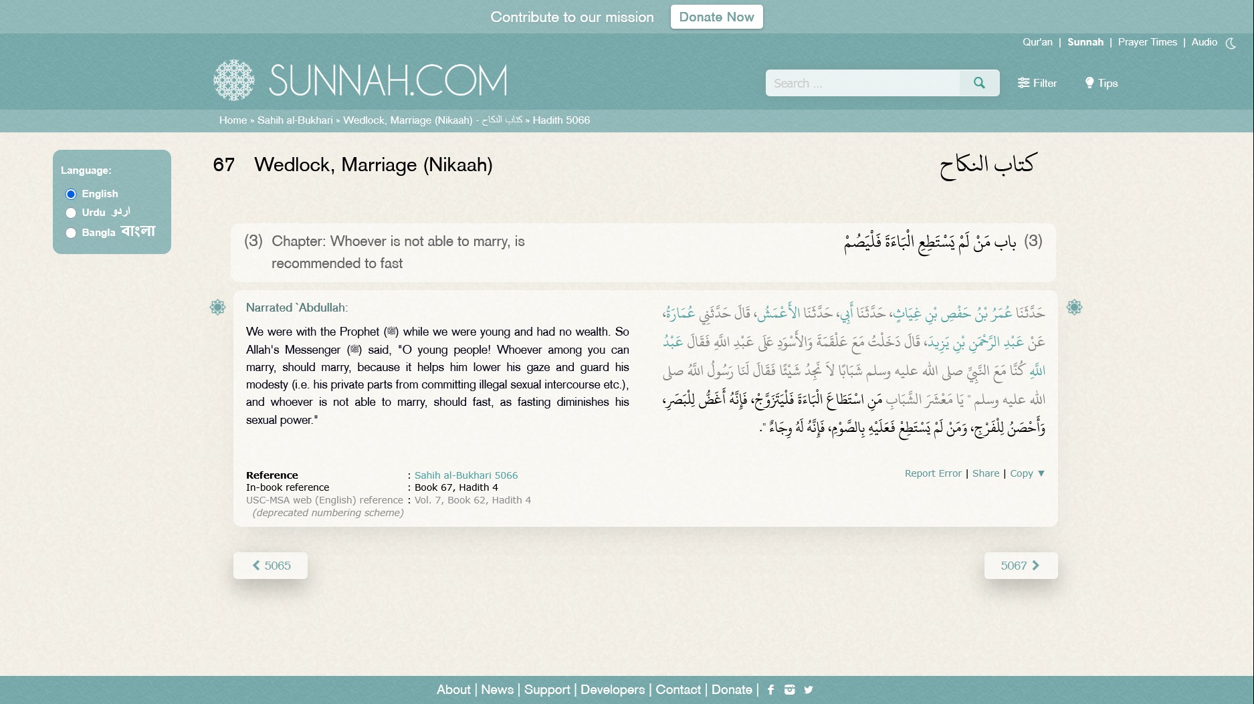Go to next hadith 5067
1254x704 pixels.
click(x=1021, y=566)
